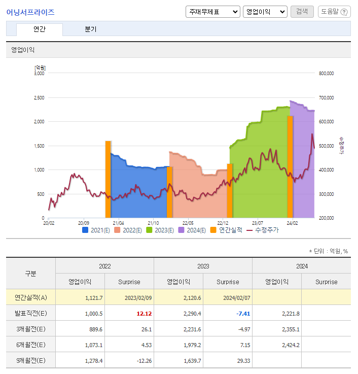
Task: Click the 7.15 surprise cell
Action: pyautogui.click(x=228, y=345)
